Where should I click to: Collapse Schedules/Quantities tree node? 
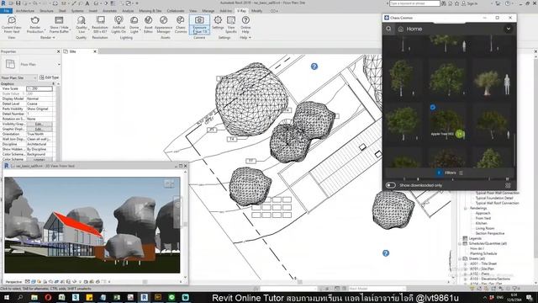[x=460, y=243]
